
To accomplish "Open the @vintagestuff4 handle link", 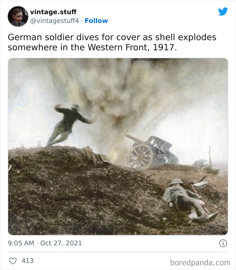I will coord(55,21).
